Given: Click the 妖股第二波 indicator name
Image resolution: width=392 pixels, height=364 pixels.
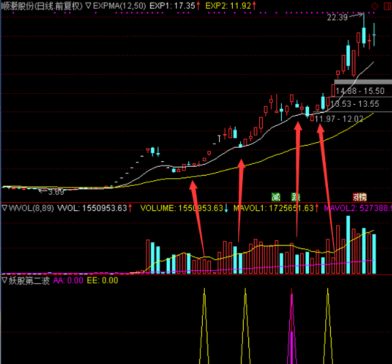Looking at the screenshot, I should (x=29, y=280).
